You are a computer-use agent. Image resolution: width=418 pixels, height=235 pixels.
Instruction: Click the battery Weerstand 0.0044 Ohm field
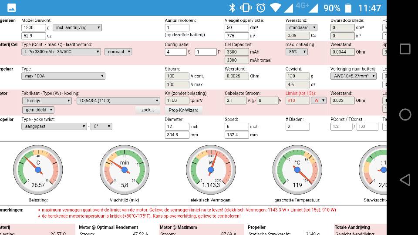pos(343,52)
